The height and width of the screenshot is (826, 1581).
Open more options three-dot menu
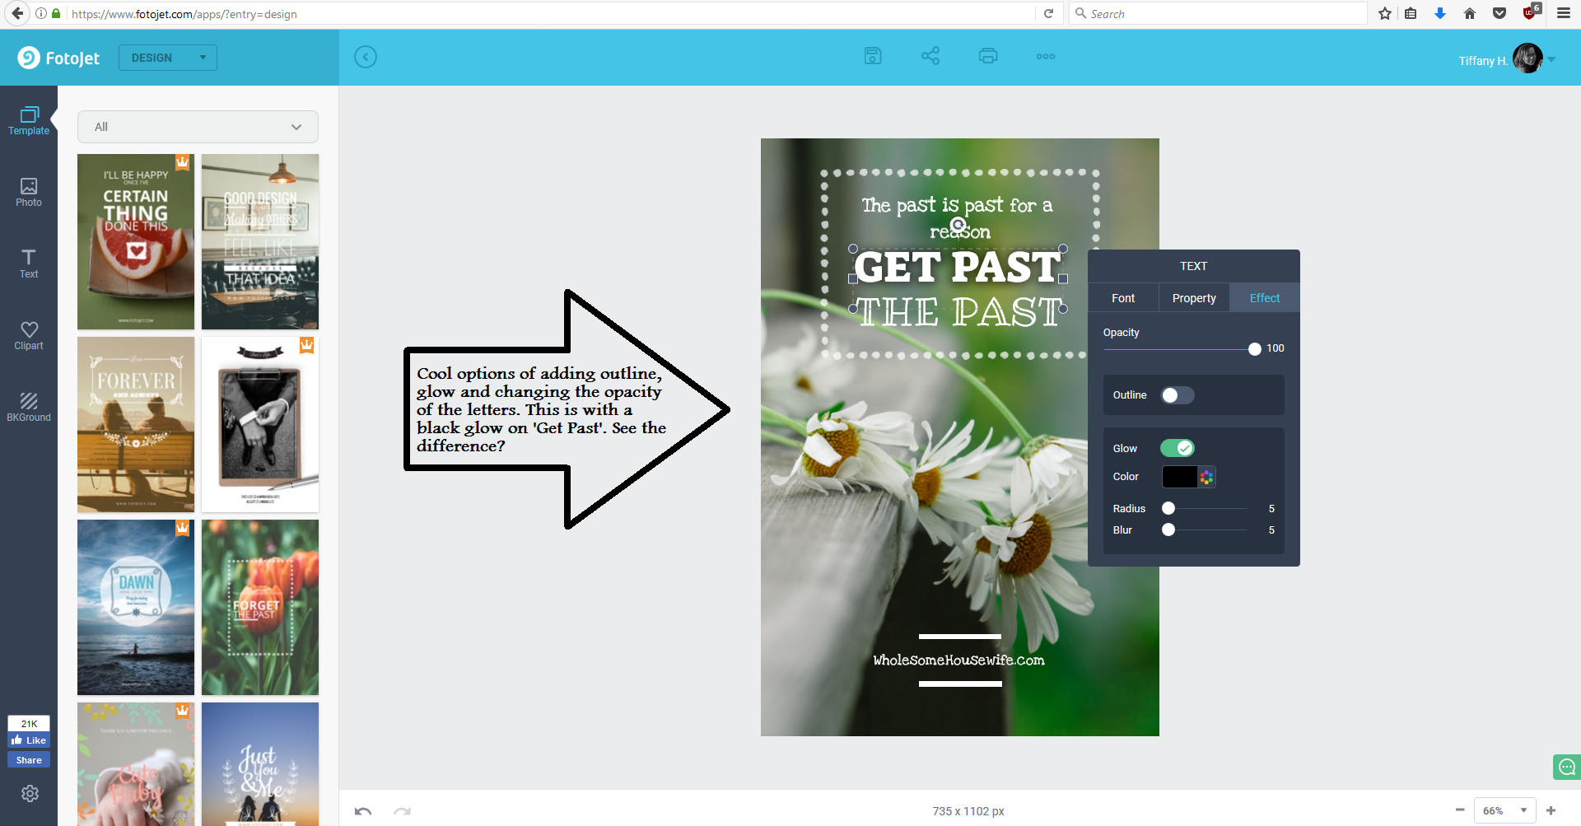[1046, 56]
